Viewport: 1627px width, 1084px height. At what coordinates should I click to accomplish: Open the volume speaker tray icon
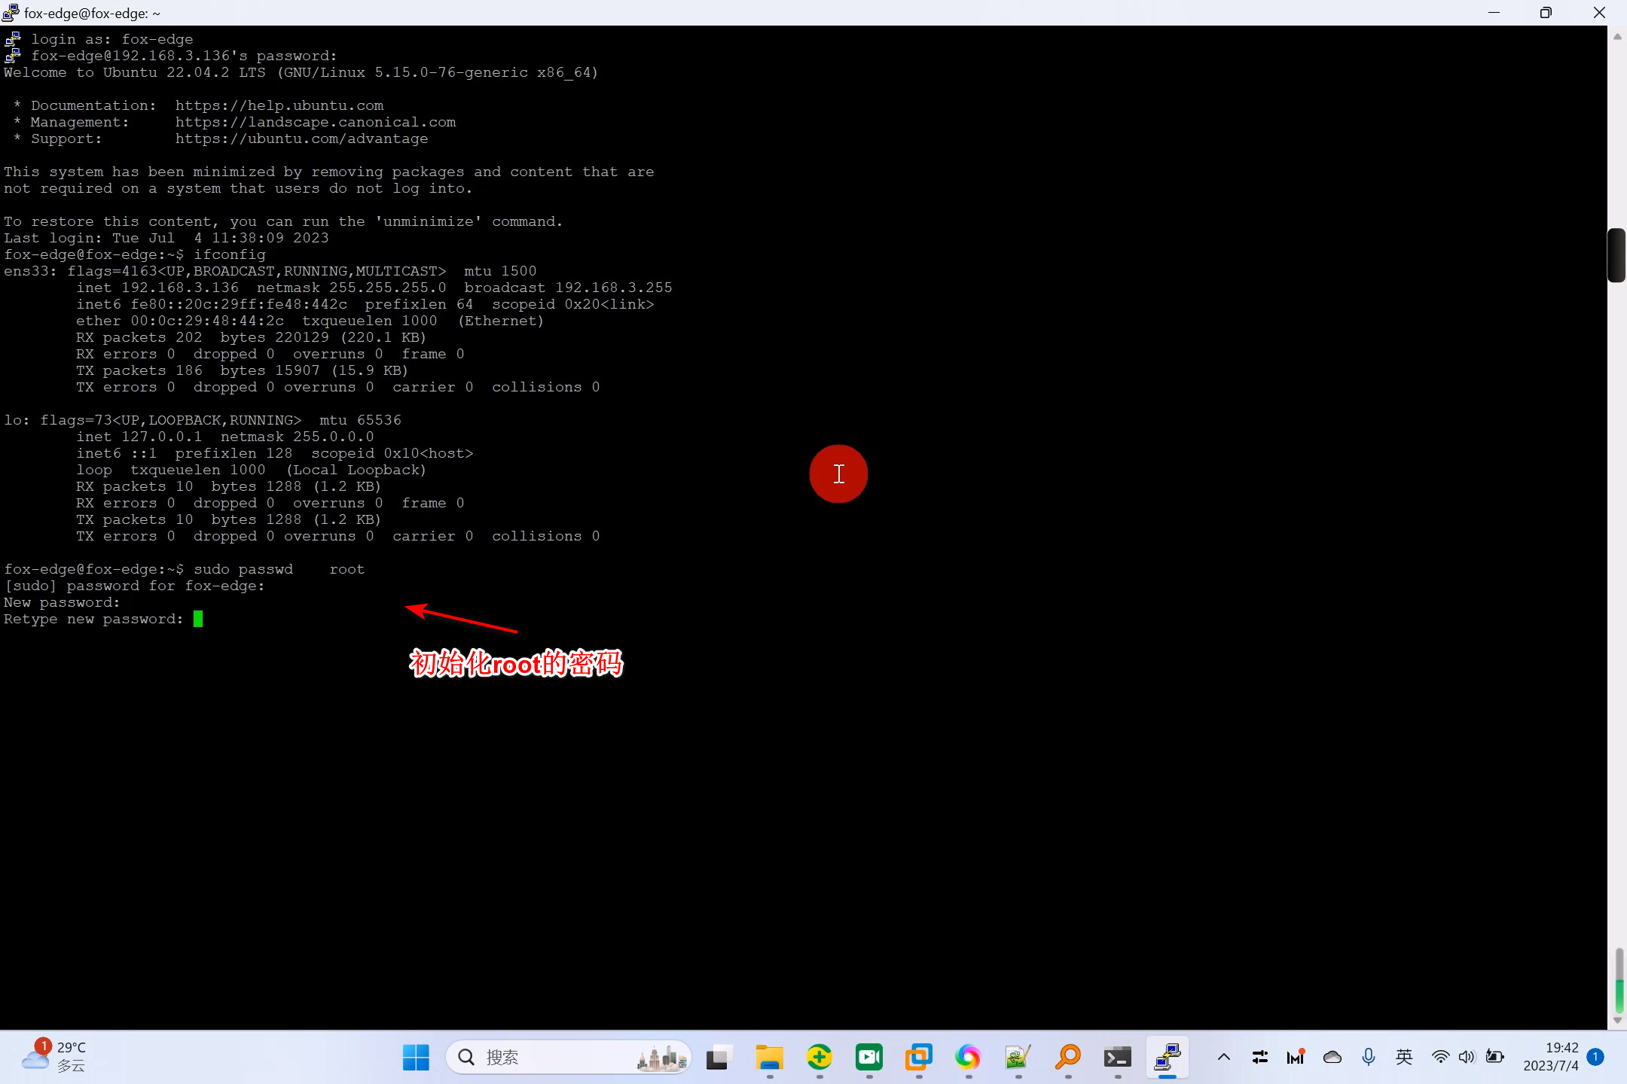1467,1057
